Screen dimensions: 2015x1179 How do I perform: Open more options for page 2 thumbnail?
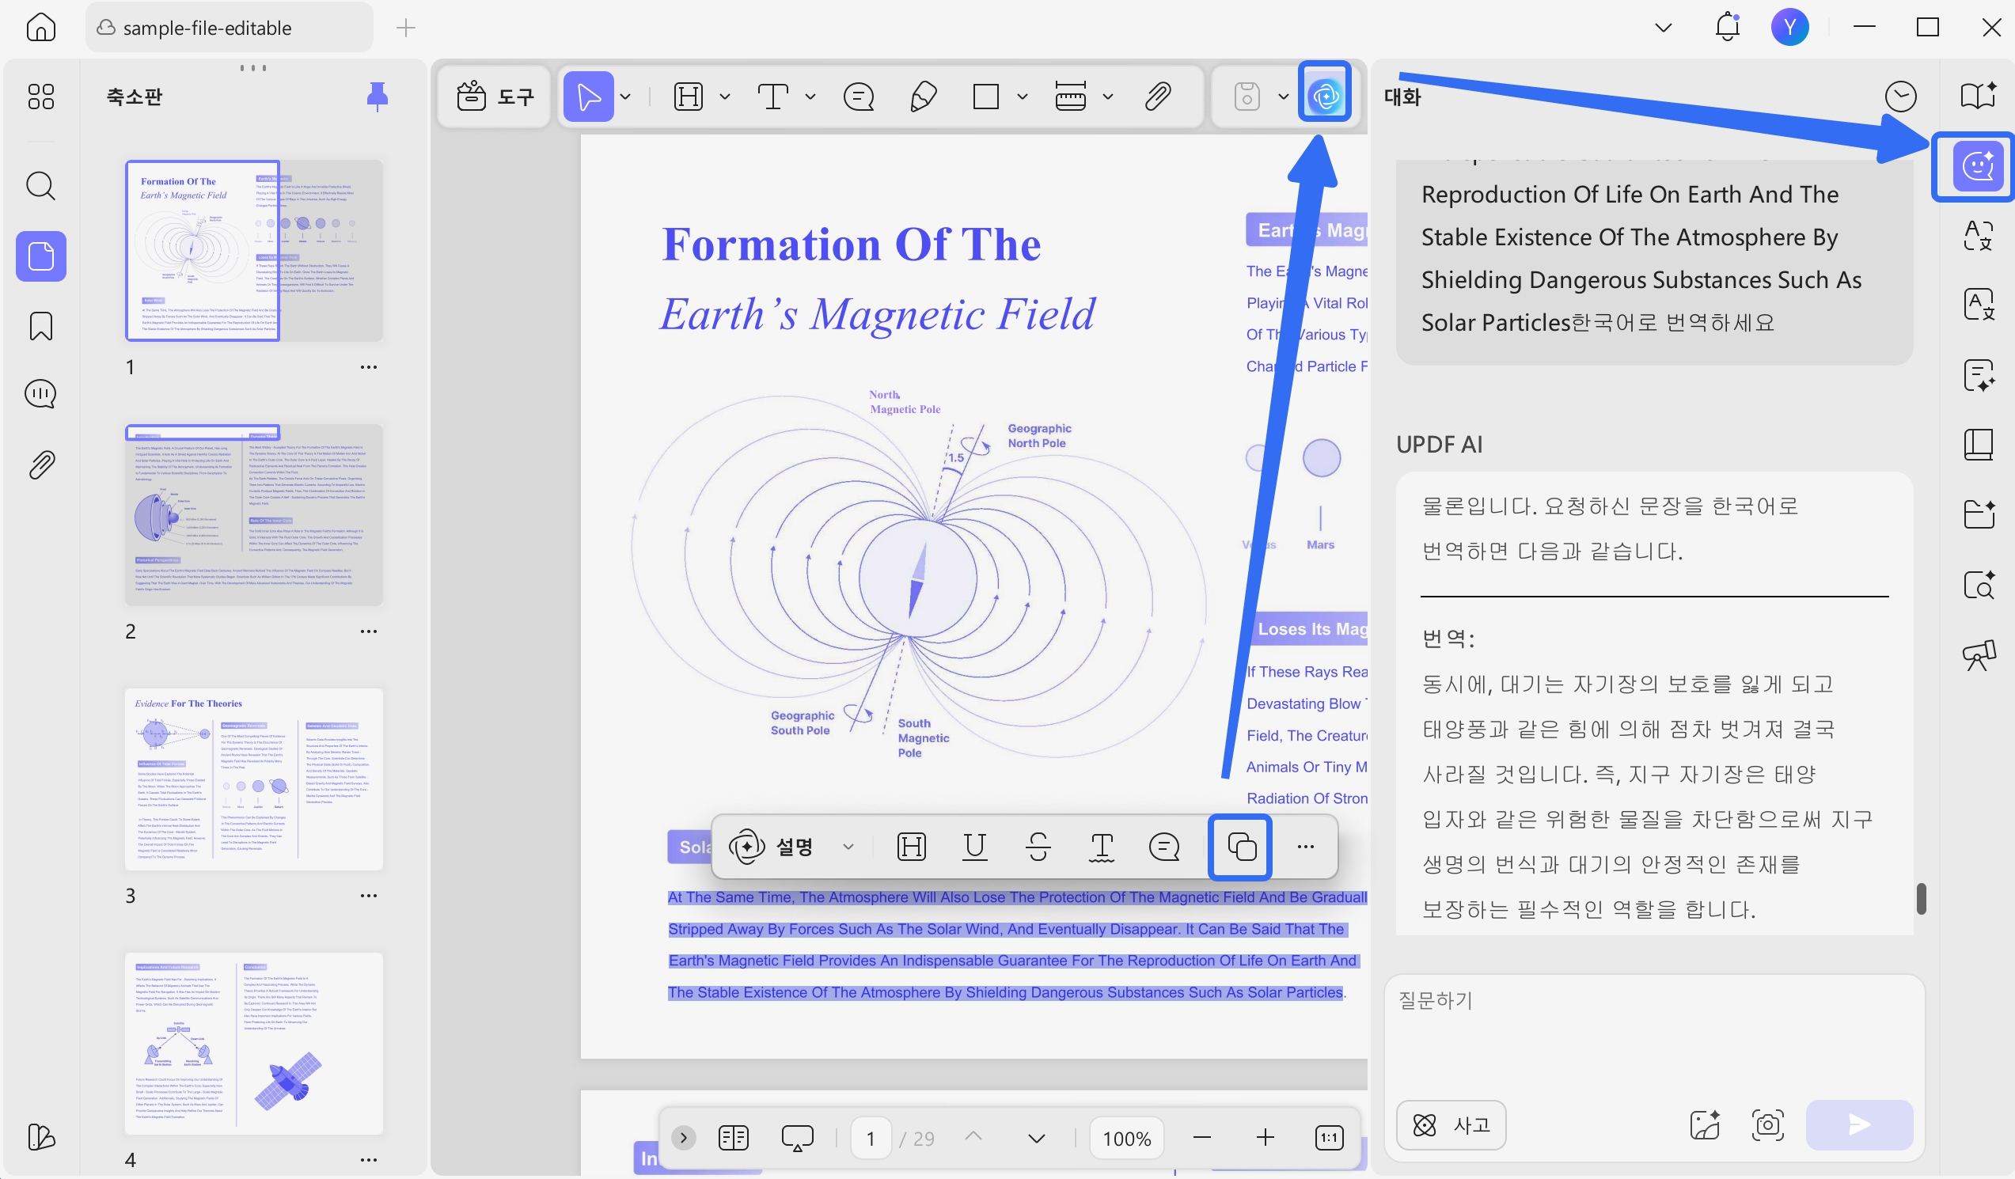click(x=369, y=631)
